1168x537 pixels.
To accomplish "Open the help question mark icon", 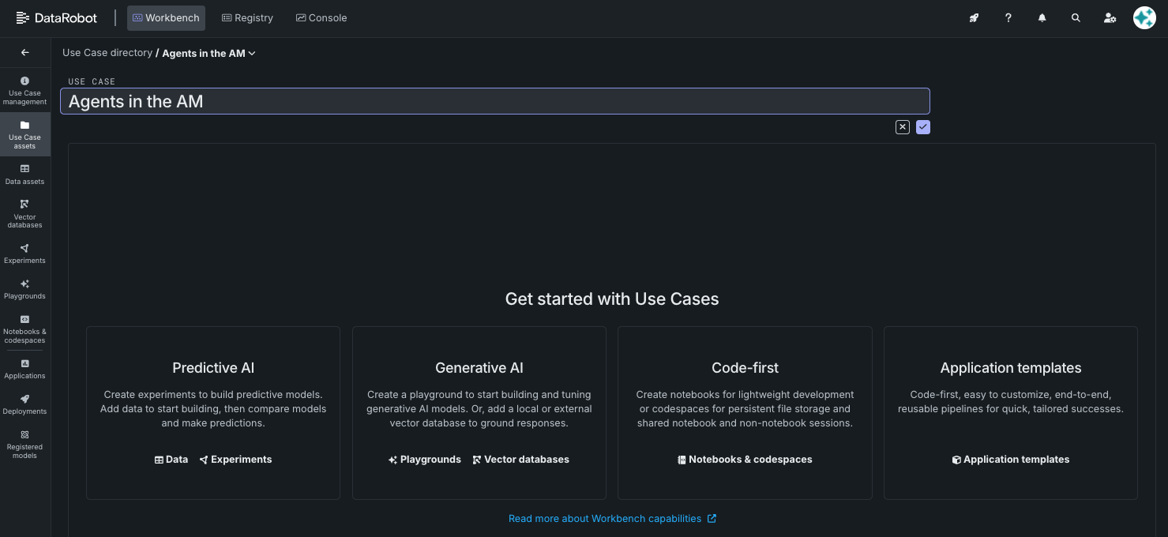I will tap(1008, 18).
